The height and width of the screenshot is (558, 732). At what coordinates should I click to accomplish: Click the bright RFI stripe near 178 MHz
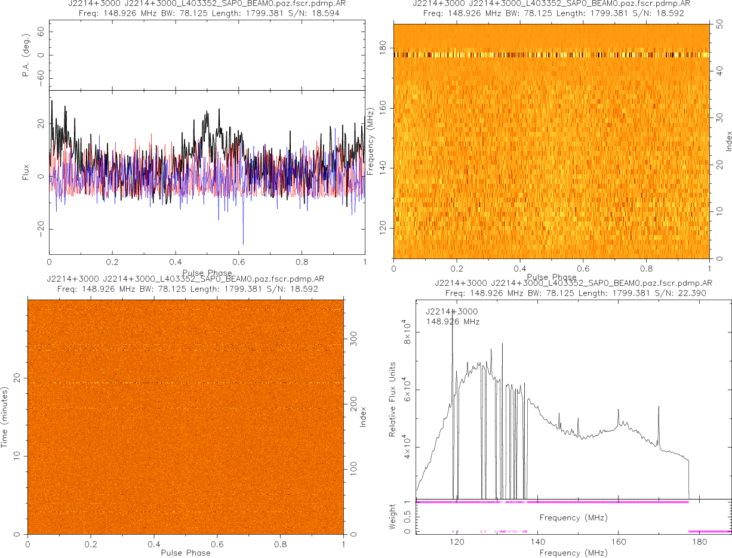551,55
